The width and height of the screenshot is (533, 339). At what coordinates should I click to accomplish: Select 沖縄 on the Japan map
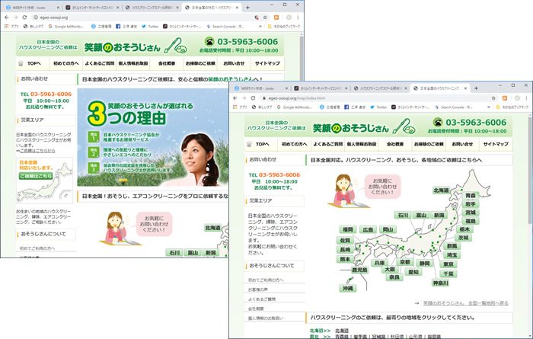click(348, 289)
